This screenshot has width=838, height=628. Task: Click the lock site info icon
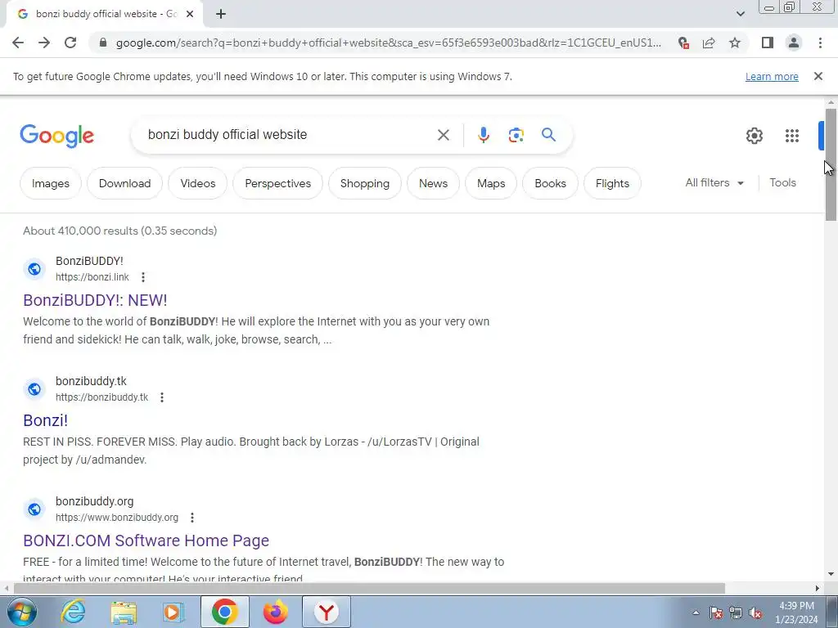[x=103, y=43]
